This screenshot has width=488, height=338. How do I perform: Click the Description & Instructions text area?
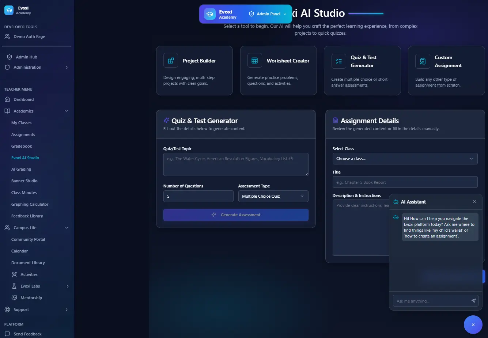361,228
